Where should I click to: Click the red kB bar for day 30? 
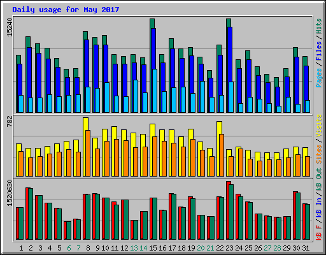294,215
